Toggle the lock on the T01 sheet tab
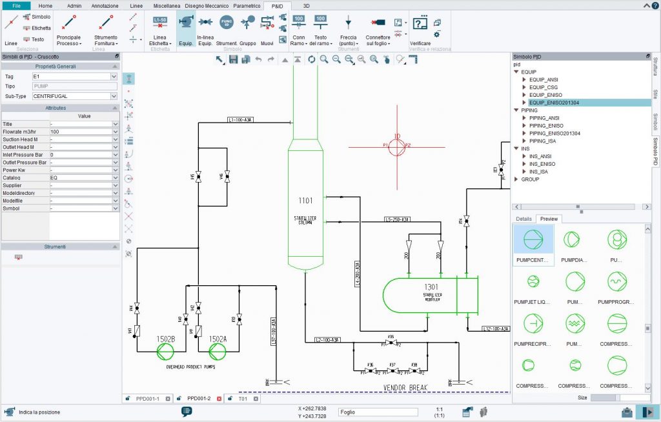 tap(230, 399)
